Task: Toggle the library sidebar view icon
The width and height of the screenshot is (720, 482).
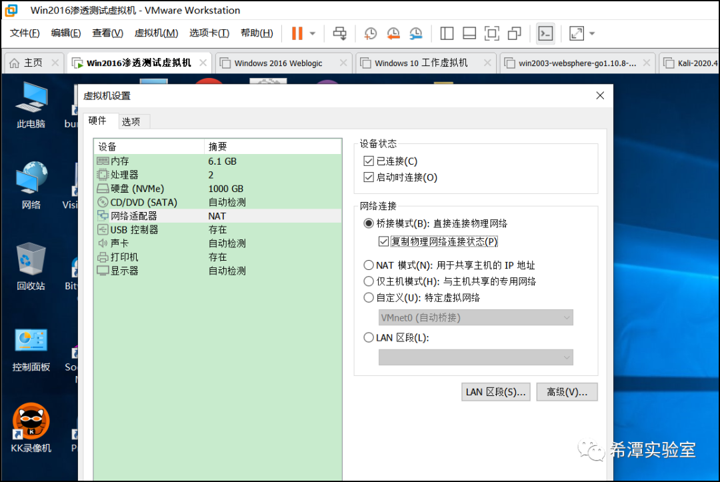Action: click(x=447, y=33)
